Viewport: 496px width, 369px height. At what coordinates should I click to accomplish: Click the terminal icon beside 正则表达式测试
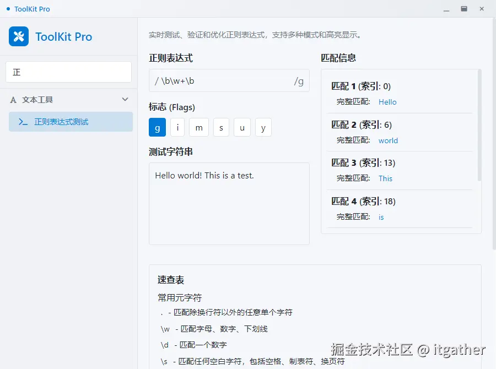tap(23, 122)
